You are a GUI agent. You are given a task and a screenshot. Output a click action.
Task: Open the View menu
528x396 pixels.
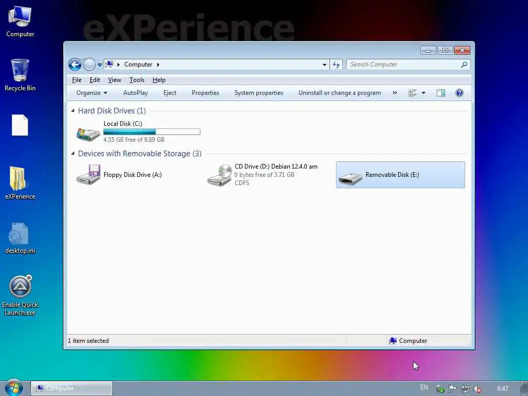point(114,80)
